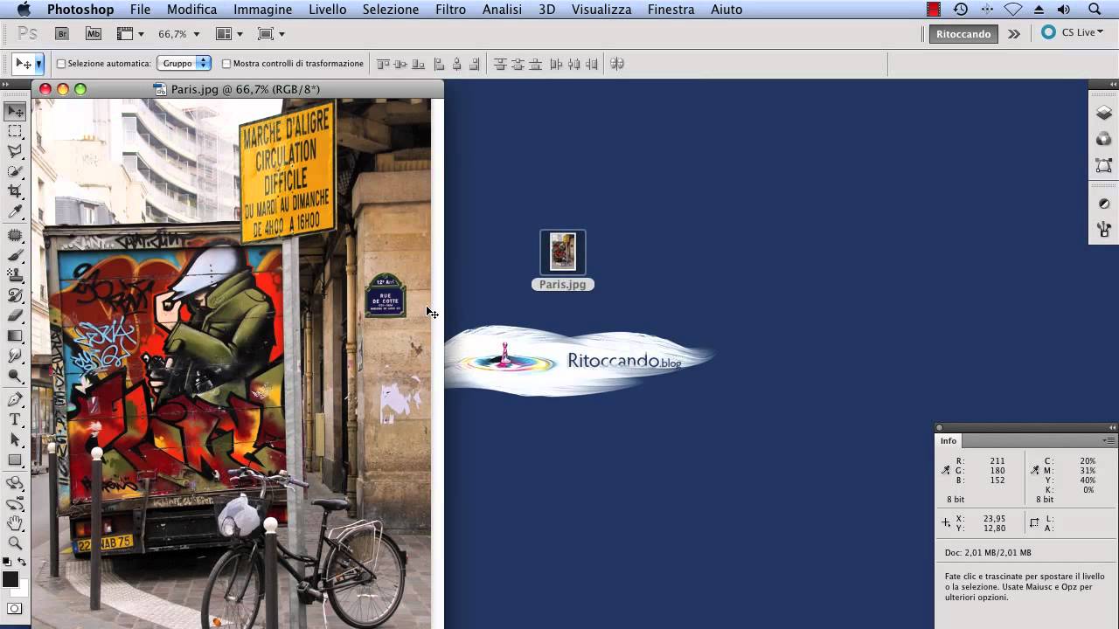
Task: Align top edges of layers
Action: 383,64
